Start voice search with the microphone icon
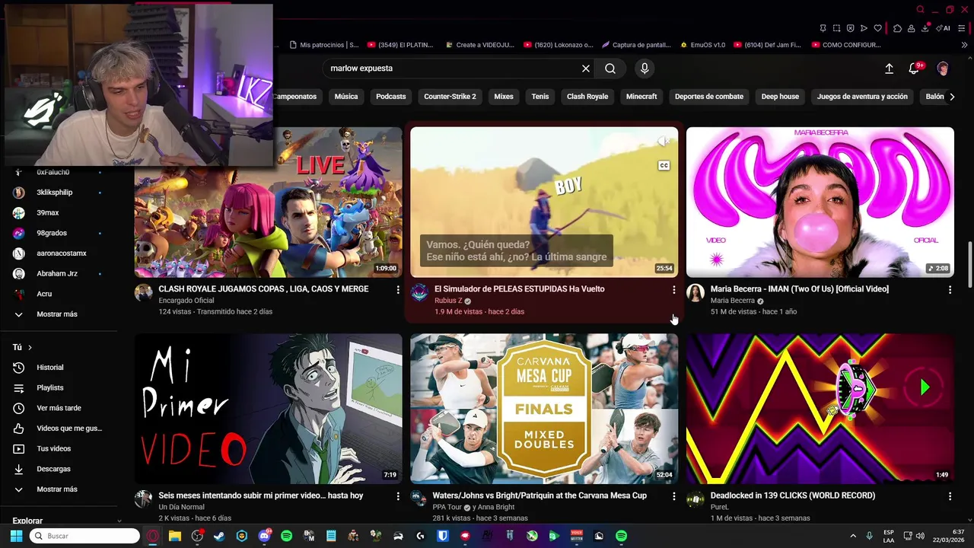This screenshot has height=548, width=974. point(645,68)
